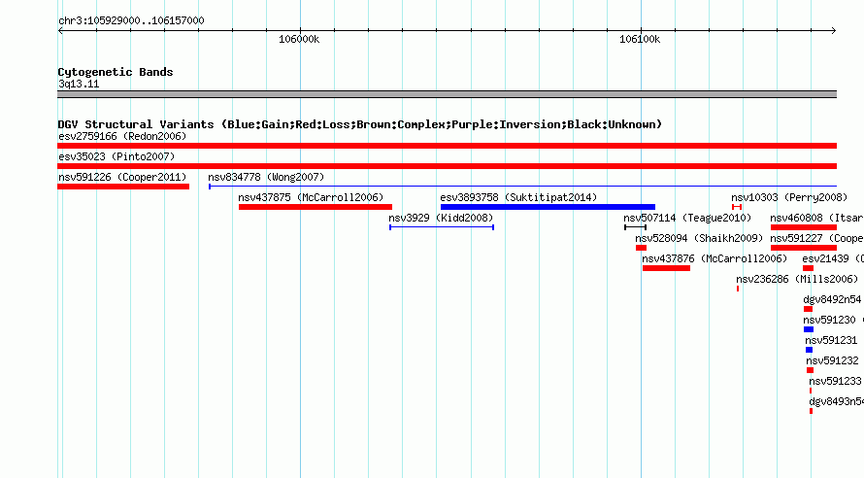The image size is (864, 478).
Task: Select nsv591233 variant label
Action: coord(835,381)
